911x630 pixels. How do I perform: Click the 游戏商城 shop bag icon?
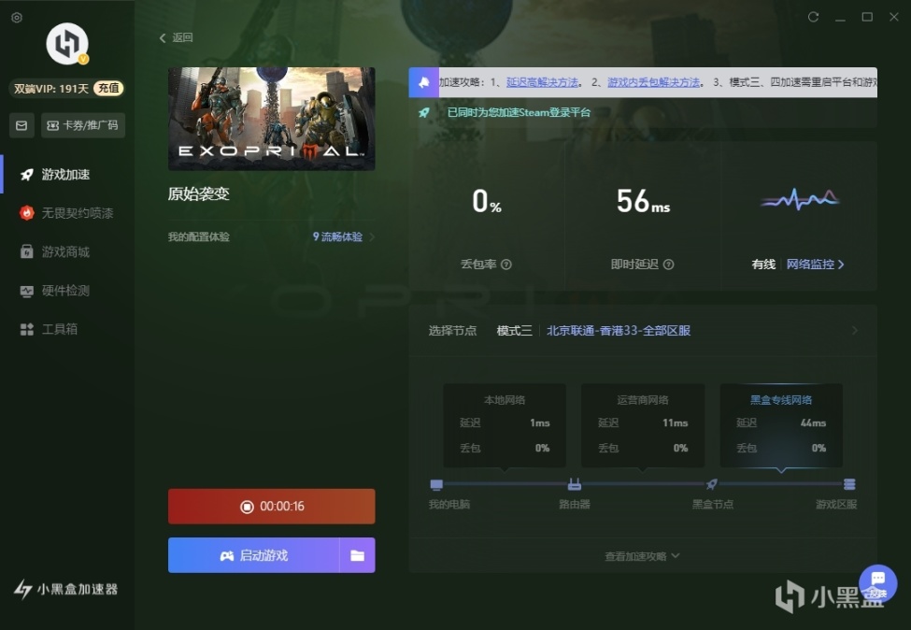(x=27, y=251)
